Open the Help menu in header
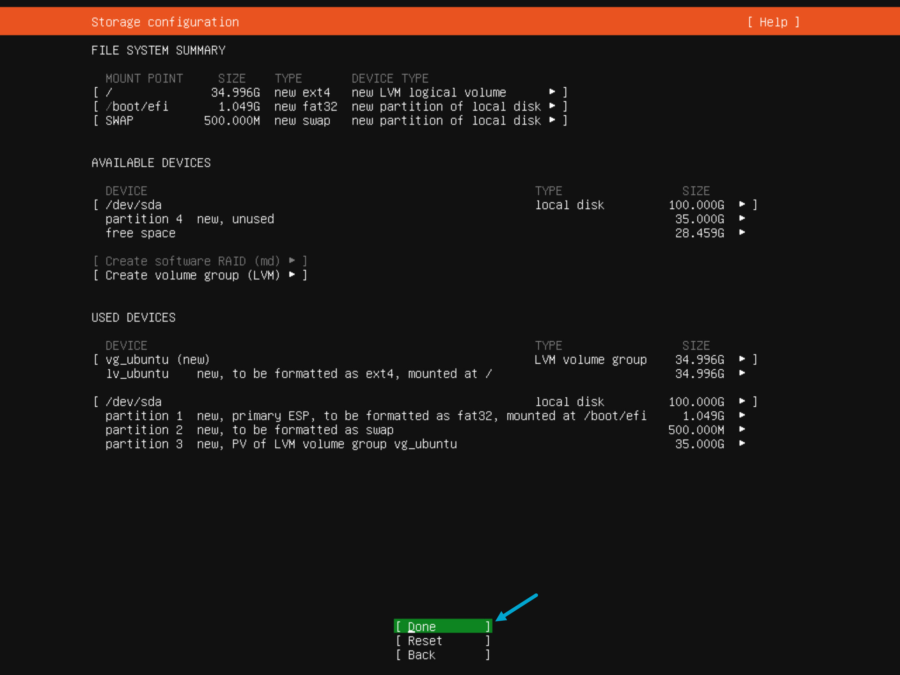900x675 pixels. (773, 22)
